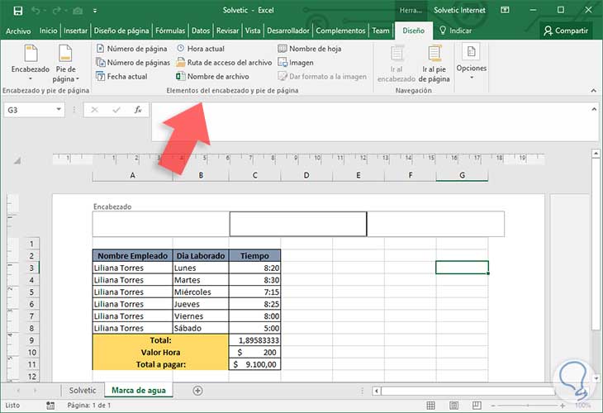Insert Nombre de hoja element
Screen dimensions: 603x413
pyautogui.click(x=310, y=49)
